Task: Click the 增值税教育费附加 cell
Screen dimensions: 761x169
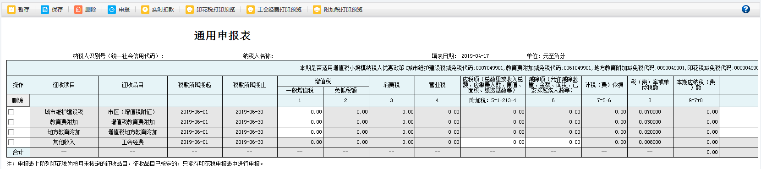Action: [x=133, y=122]
